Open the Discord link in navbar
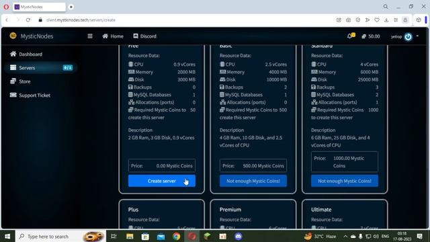This screenshot has width=430, height=242. point(145,36)
